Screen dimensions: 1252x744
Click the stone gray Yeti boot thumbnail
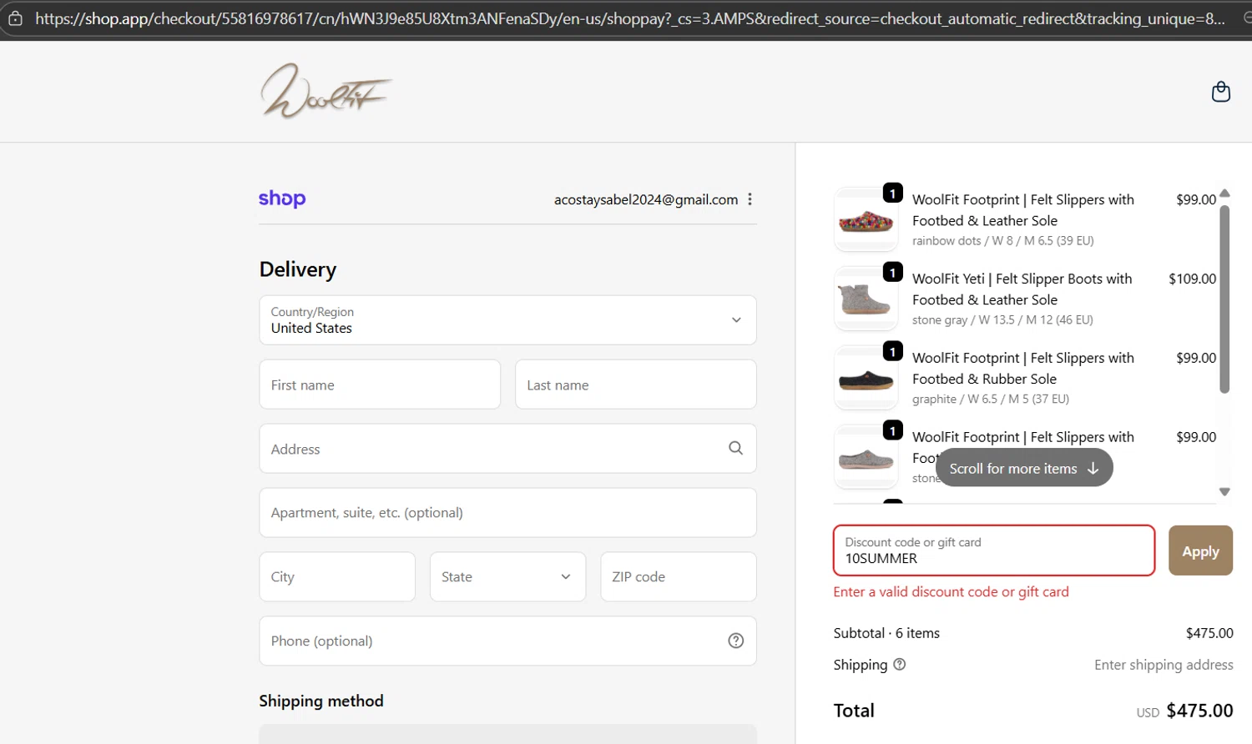pos(866,299)
